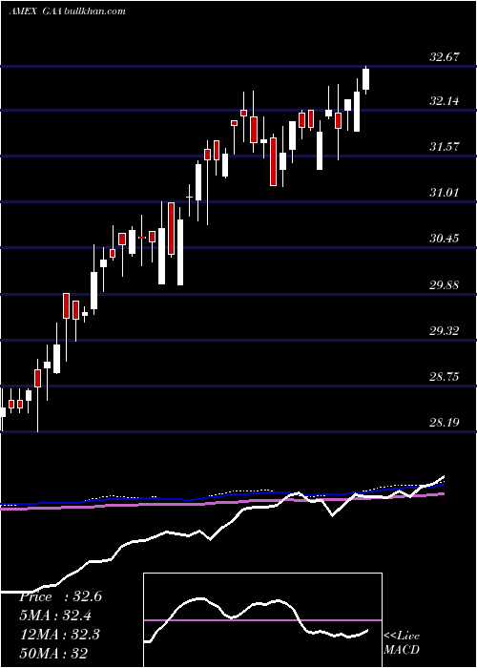Click the 30.45 price axis label
The width and height of the screenshot is (477, 668).
tap(445, 238)
